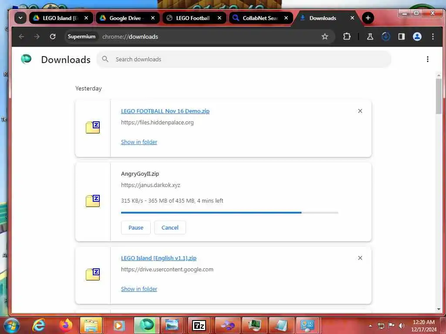446x334 pixels.
Task: Click the LEGO Island zip file icon
Action: [x=93, y=274]
